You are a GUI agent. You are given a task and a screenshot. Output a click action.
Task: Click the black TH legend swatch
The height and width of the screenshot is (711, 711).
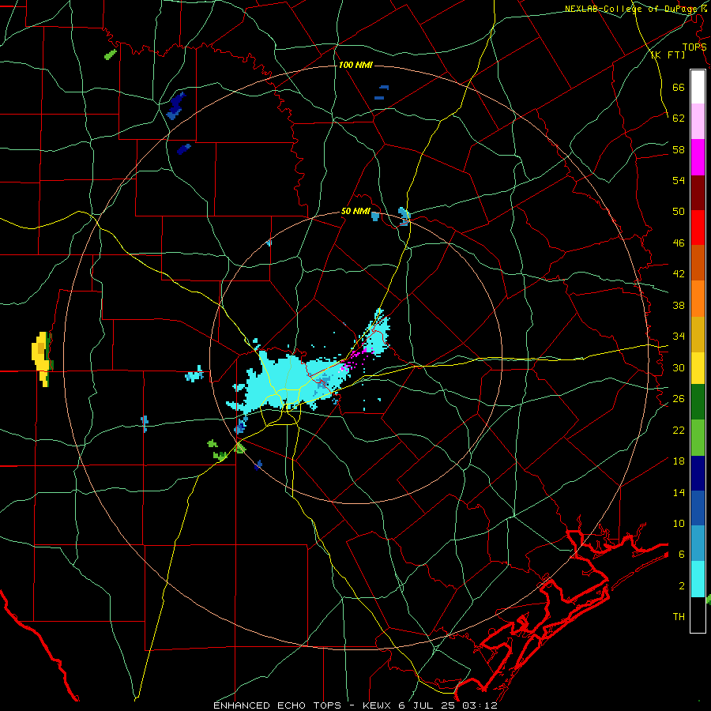pyautogui.click(x=698, y=615)
